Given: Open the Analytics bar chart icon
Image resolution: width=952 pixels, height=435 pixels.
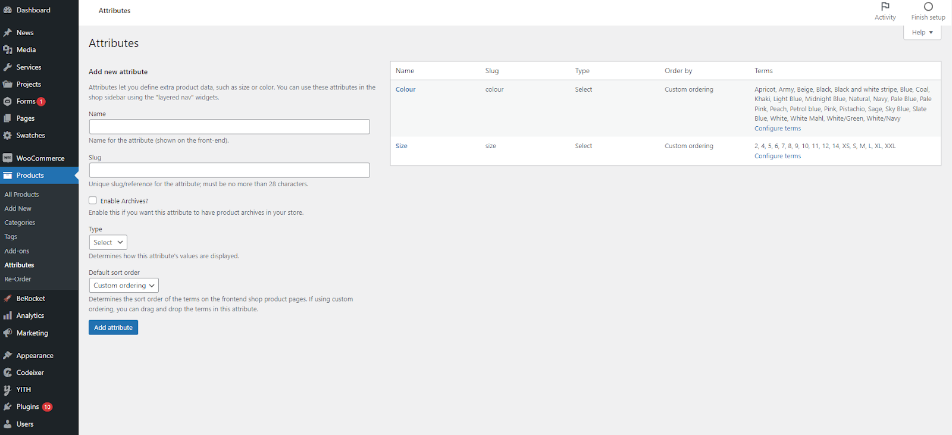Looking at the screenshot, I should (8, 316).
